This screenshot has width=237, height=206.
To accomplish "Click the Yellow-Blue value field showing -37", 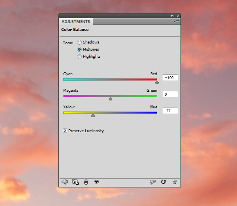I will 170,111.
